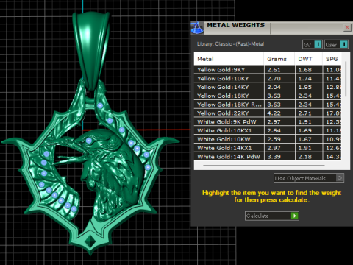This screenshot has height=265, width=353.
Task: Select the White Gold:9K PdW row
Action: point(268,122)
